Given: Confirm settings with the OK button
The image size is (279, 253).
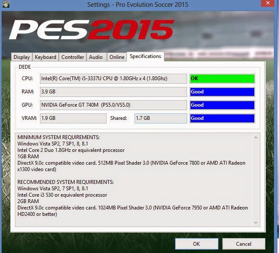Looking at the screenshot, I should [197, 244].
